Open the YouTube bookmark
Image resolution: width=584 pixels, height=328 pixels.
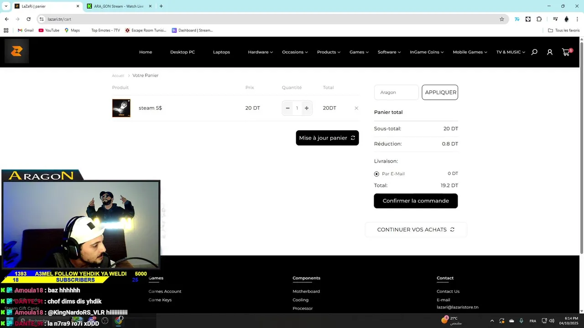[x=49, y=31]
